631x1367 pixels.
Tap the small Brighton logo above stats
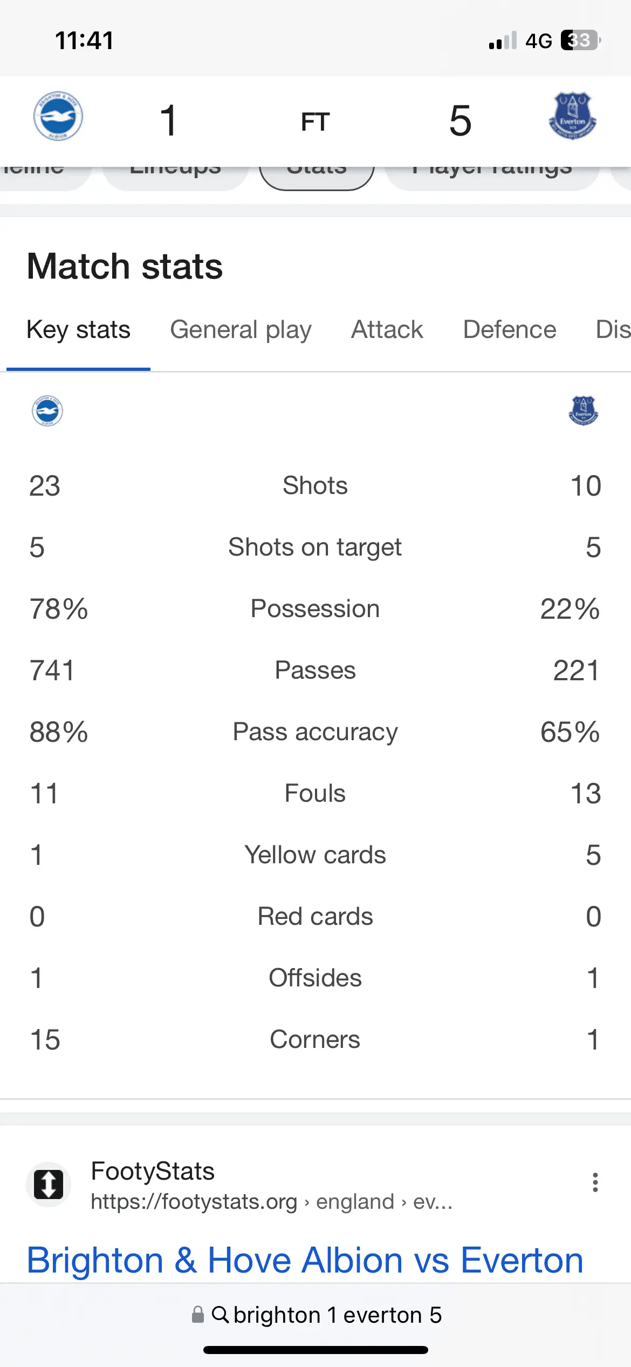47,411
